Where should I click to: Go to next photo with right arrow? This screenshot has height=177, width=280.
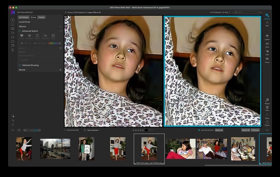(233, 12)
